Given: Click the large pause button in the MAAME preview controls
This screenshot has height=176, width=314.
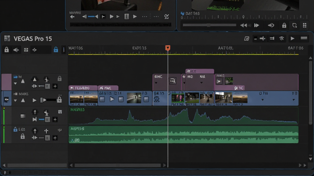Looking at the screenshot, I should tap(127, 16).
